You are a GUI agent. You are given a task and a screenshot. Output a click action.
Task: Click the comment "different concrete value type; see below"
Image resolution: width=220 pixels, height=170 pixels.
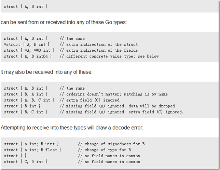coord(109,56)
